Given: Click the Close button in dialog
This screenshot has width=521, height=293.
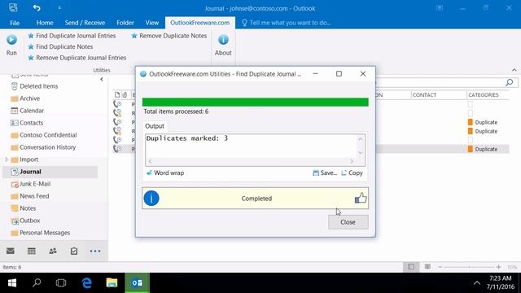Looking at the screenshot, I should (348, 222).
